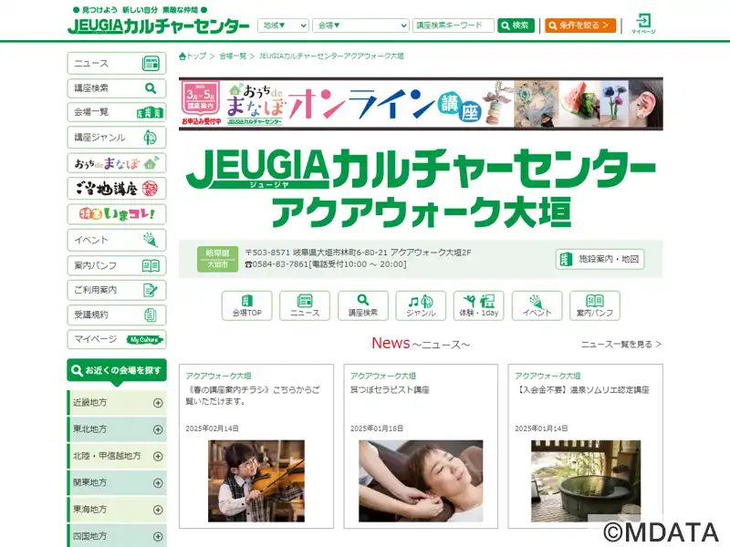Open マイページ My Culture sidebar item
730x547 pixels.
[x=117, y=339]
